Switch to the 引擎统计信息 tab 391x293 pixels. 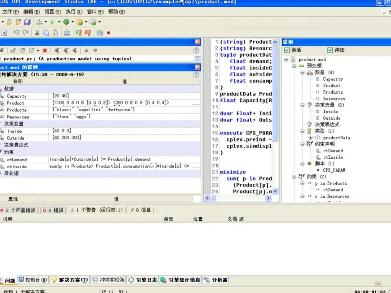click(180, 280)
